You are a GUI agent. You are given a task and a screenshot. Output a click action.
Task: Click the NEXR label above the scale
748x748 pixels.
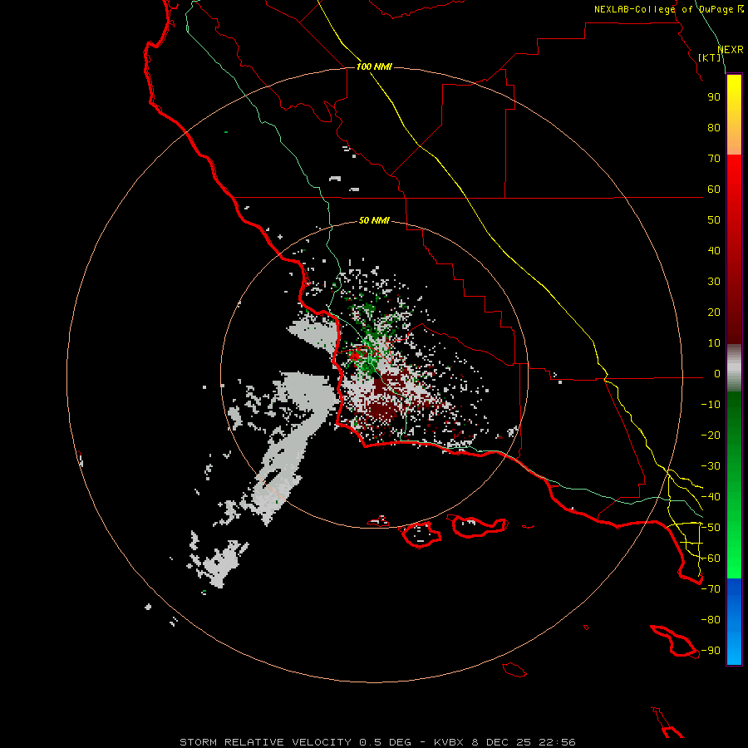coord(731,50)
